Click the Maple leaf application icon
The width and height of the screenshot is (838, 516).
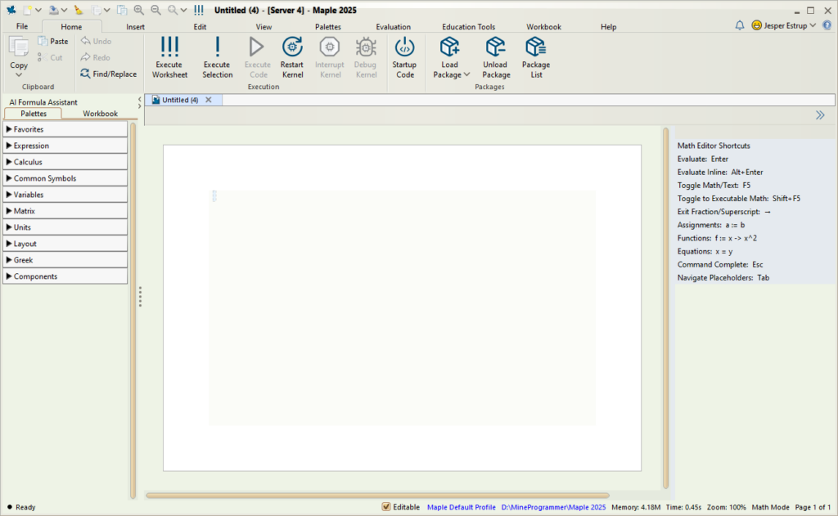tap(11, 10)
